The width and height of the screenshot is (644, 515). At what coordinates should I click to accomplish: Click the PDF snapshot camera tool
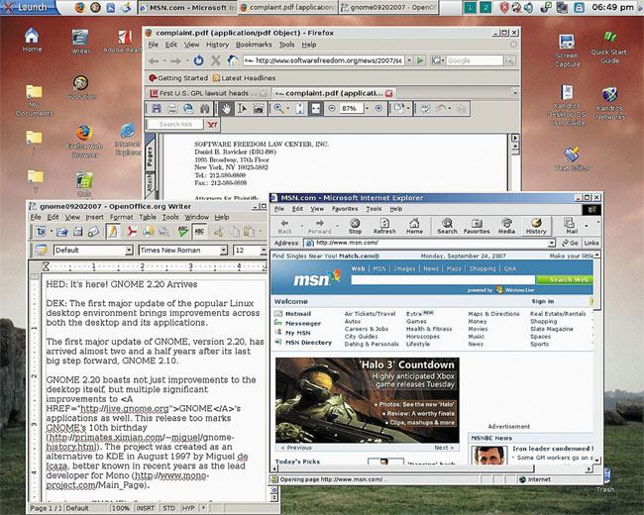(x=259, y=108)
